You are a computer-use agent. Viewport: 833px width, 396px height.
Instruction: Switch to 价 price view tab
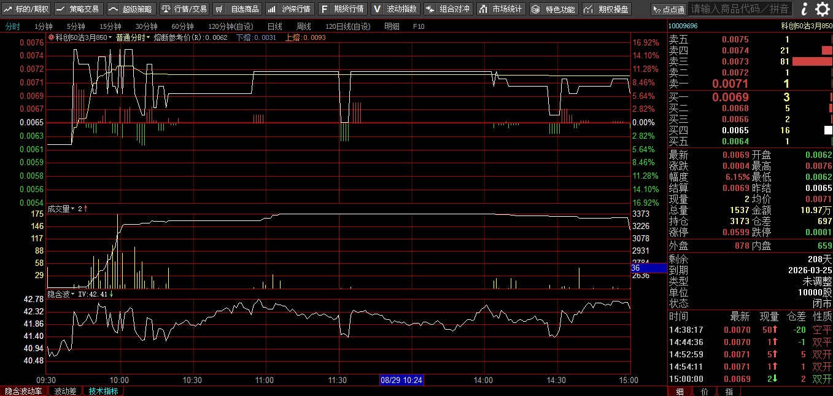pos(704,391)
